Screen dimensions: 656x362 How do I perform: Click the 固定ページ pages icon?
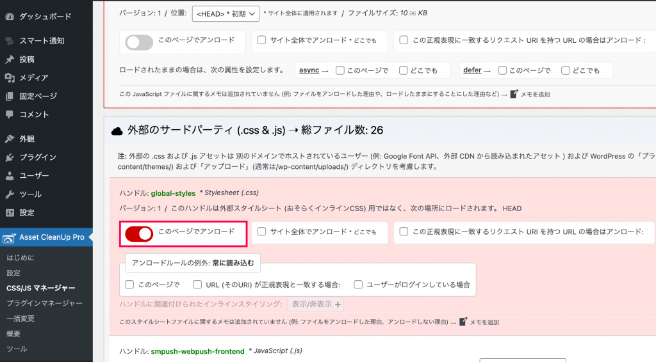(x=10, y=96)
